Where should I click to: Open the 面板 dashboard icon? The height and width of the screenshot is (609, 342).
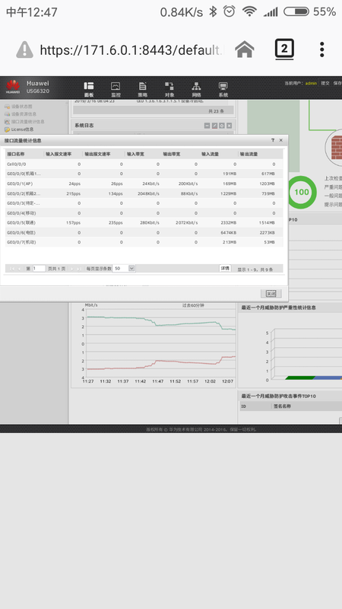click(x=89, y=89)
